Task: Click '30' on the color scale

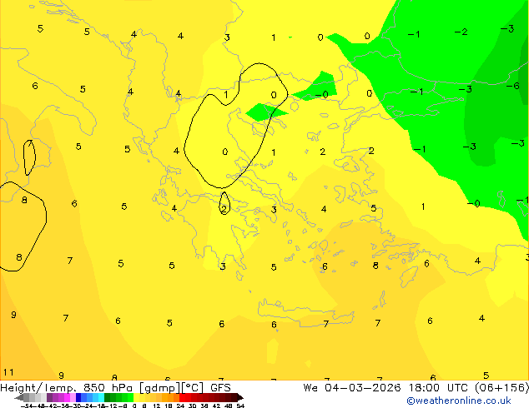Action: [x=192, y=406]
